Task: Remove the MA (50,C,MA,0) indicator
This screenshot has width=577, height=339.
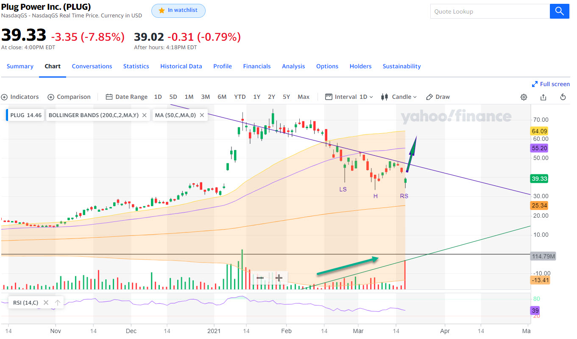Action: (202, 115)
